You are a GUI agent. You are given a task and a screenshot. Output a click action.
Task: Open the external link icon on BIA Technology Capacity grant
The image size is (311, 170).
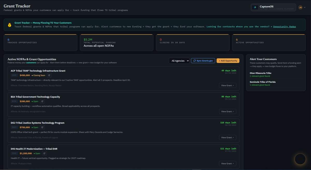coord(42,101)
